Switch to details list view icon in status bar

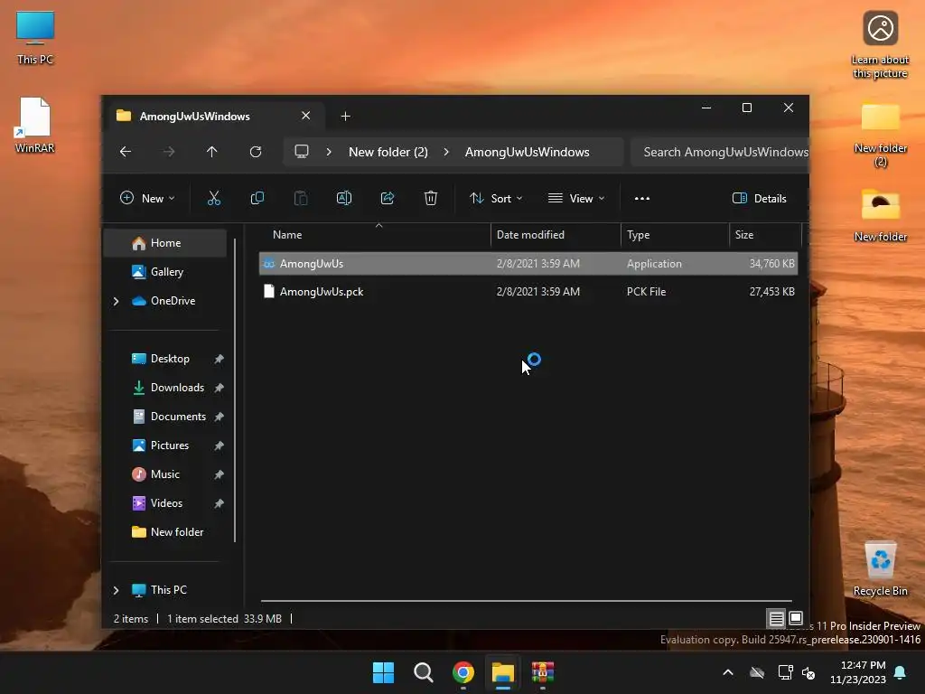click(776, 618)
